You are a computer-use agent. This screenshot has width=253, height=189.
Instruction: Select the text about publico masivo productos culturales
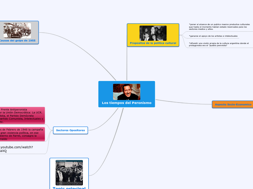(x=219, y=27)
